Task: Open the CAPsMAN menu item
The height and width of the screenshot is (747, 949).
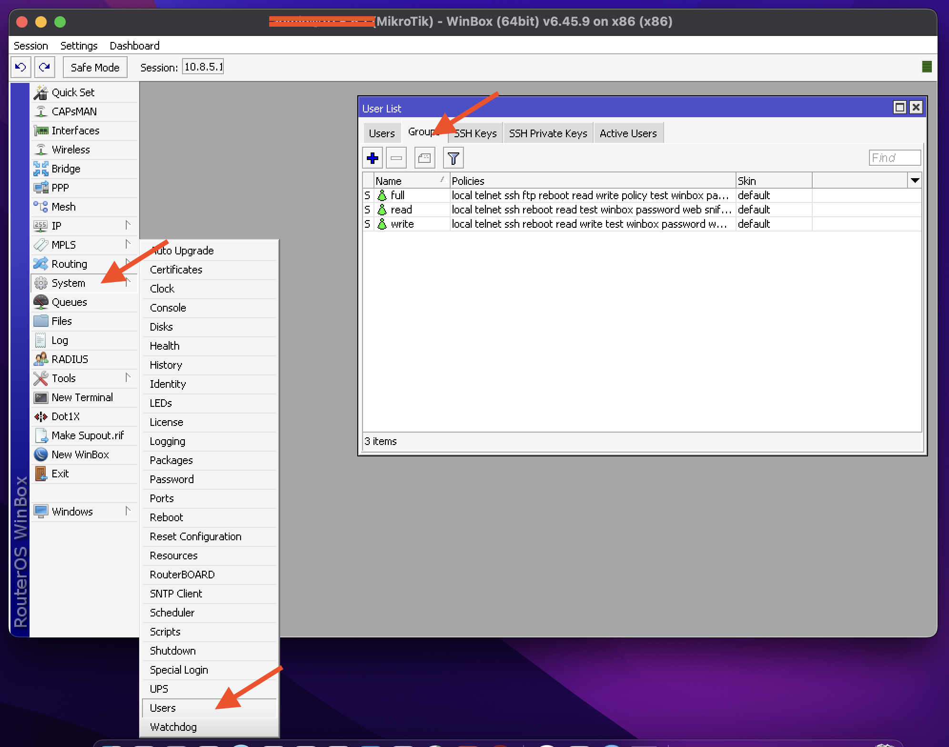Action: click(84, 111)
